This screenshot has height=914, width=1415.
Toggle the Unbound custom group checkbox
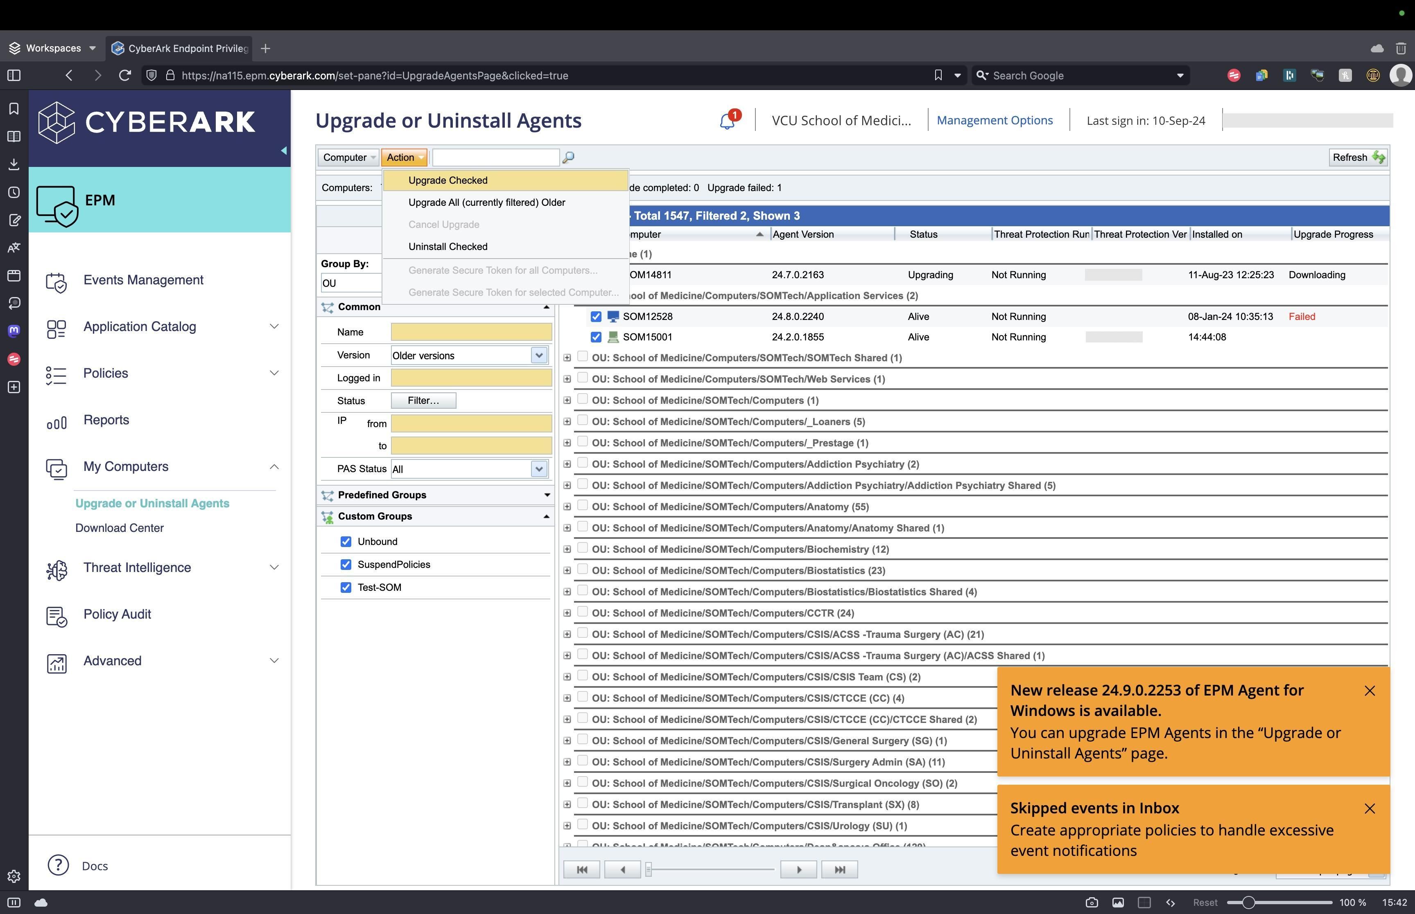(x=346, y=541)
